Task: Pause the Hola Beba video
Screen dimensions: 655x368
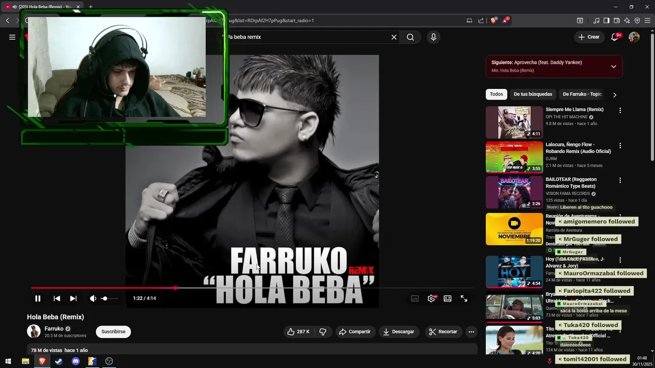Action: point(37,298)
